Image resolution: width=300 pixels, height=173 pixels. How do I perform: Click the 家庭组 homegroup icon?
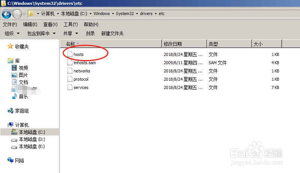[10, 110]
